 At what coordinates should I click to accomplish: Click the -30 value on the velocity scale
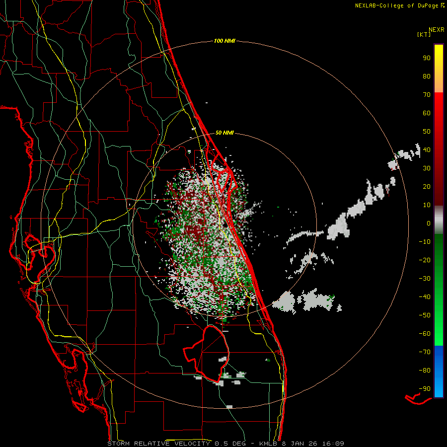point(425,279)
